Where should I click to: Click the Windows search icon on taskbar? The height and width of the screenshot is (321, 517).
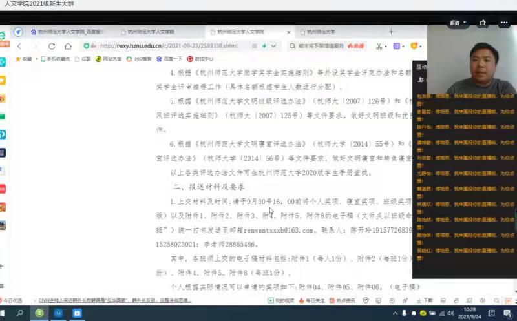[x=19, y=313]
